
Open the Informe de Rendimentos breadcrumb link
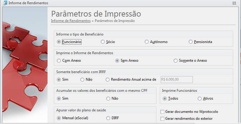[x=71, y=21]
